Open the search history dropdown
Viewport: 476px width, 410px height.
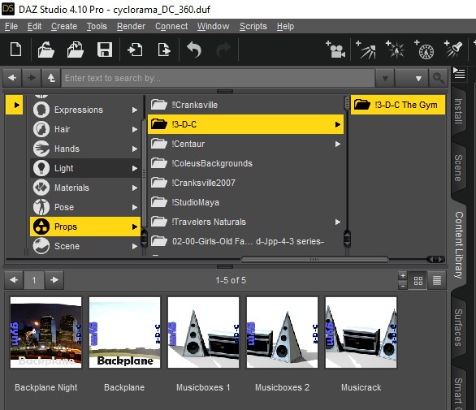(x=385, y=78)
